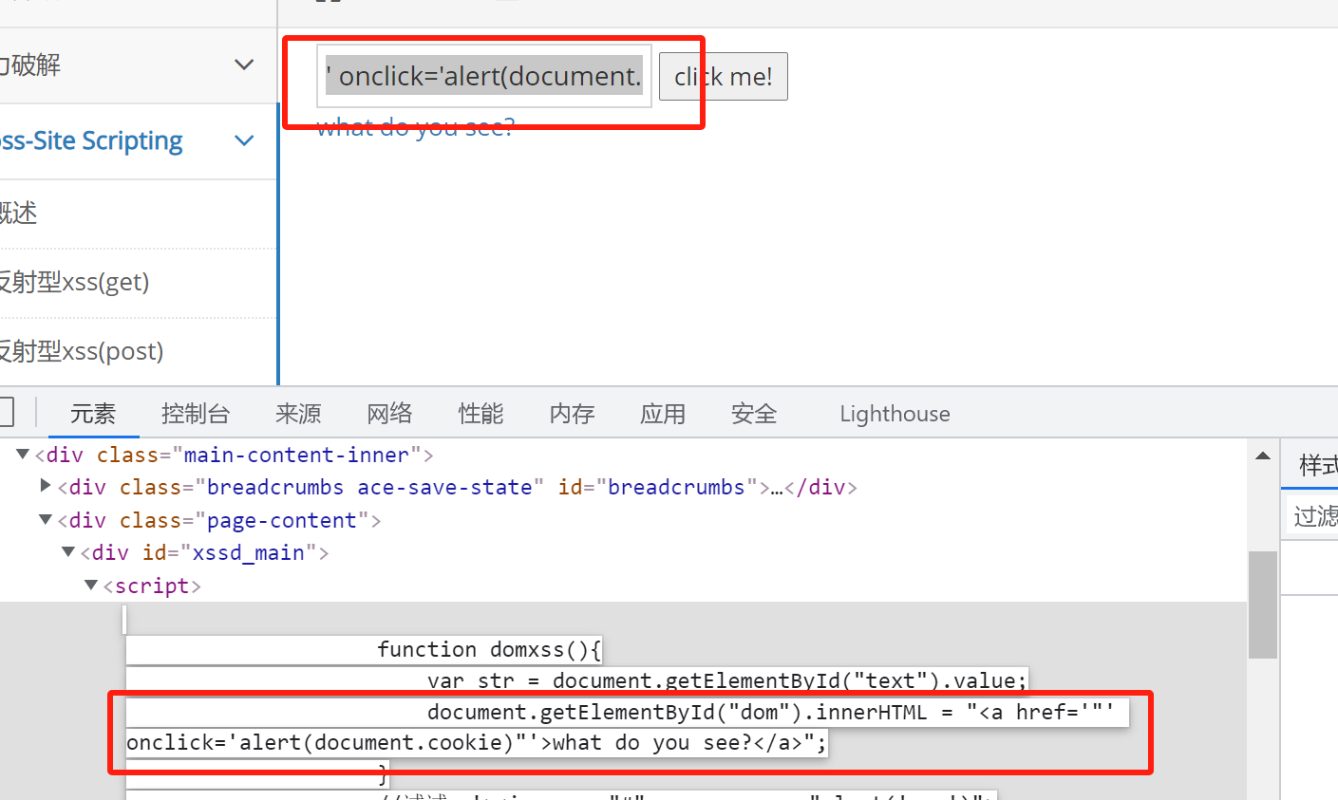Collapse the xssd_main div node
1338x800 pixels.
[x=68, y=552]
